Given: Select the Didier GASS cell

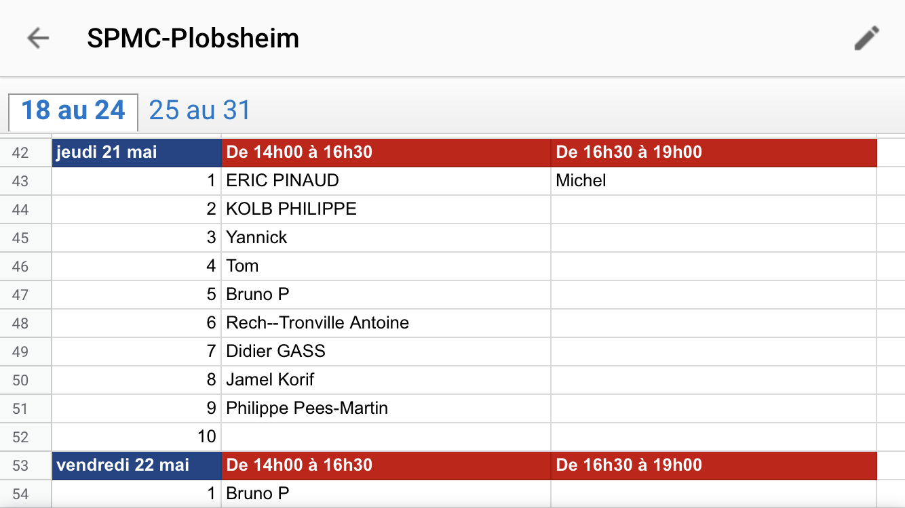Looking at the screenshot, I should tap(386, 352).
